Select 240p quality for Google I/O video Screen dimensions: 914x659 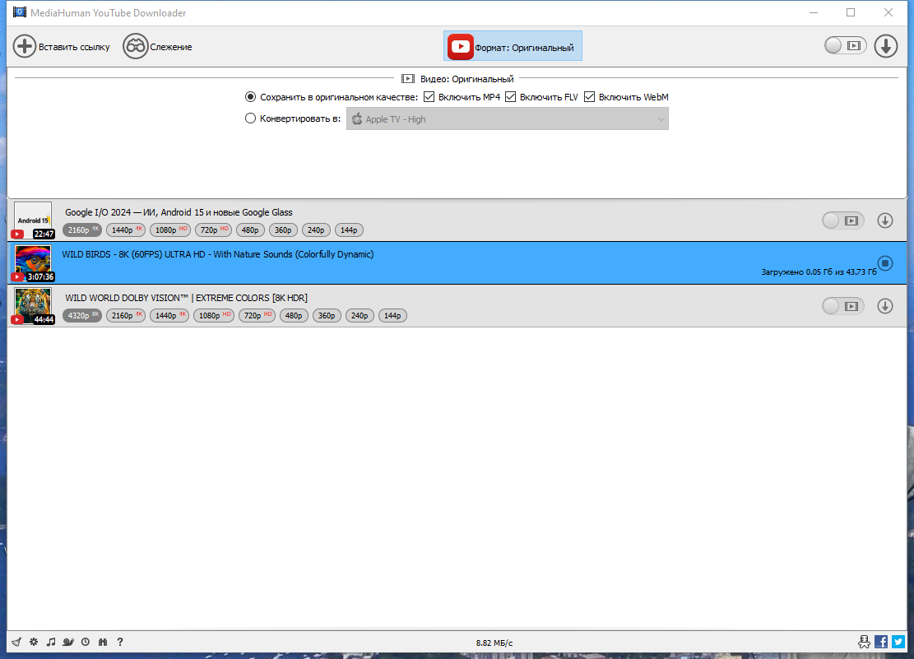pos(316,230)
